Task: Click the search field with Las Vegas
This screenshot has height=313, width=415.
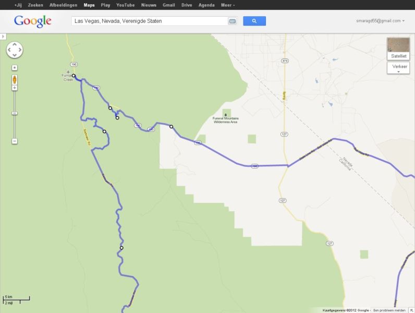Action: (x=150, y=21)
